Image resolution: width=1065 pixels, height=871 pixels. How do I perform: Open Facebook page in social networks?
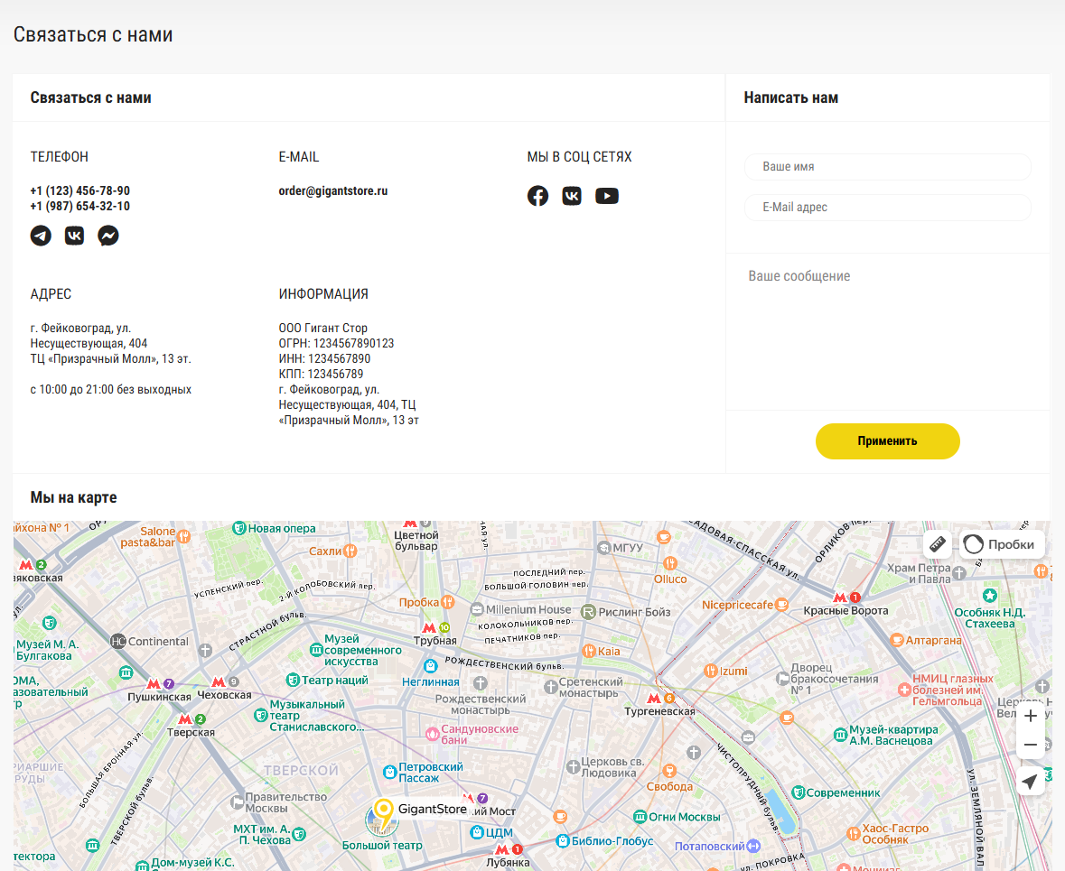coord(537,196)
